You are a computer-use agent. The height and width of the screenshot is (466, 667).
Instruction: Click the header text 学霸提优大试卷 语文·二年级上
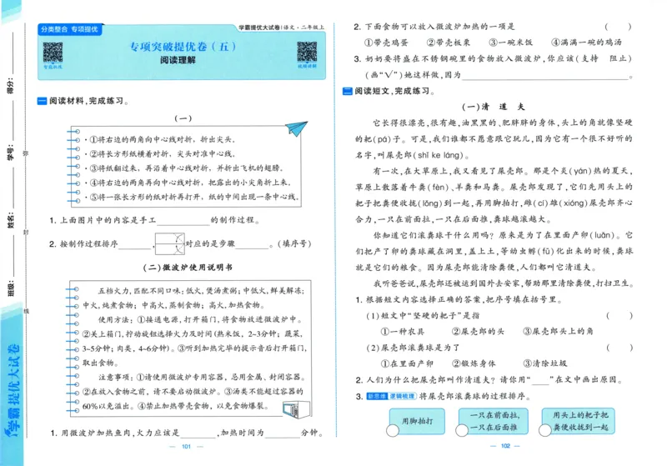(281, 28)
